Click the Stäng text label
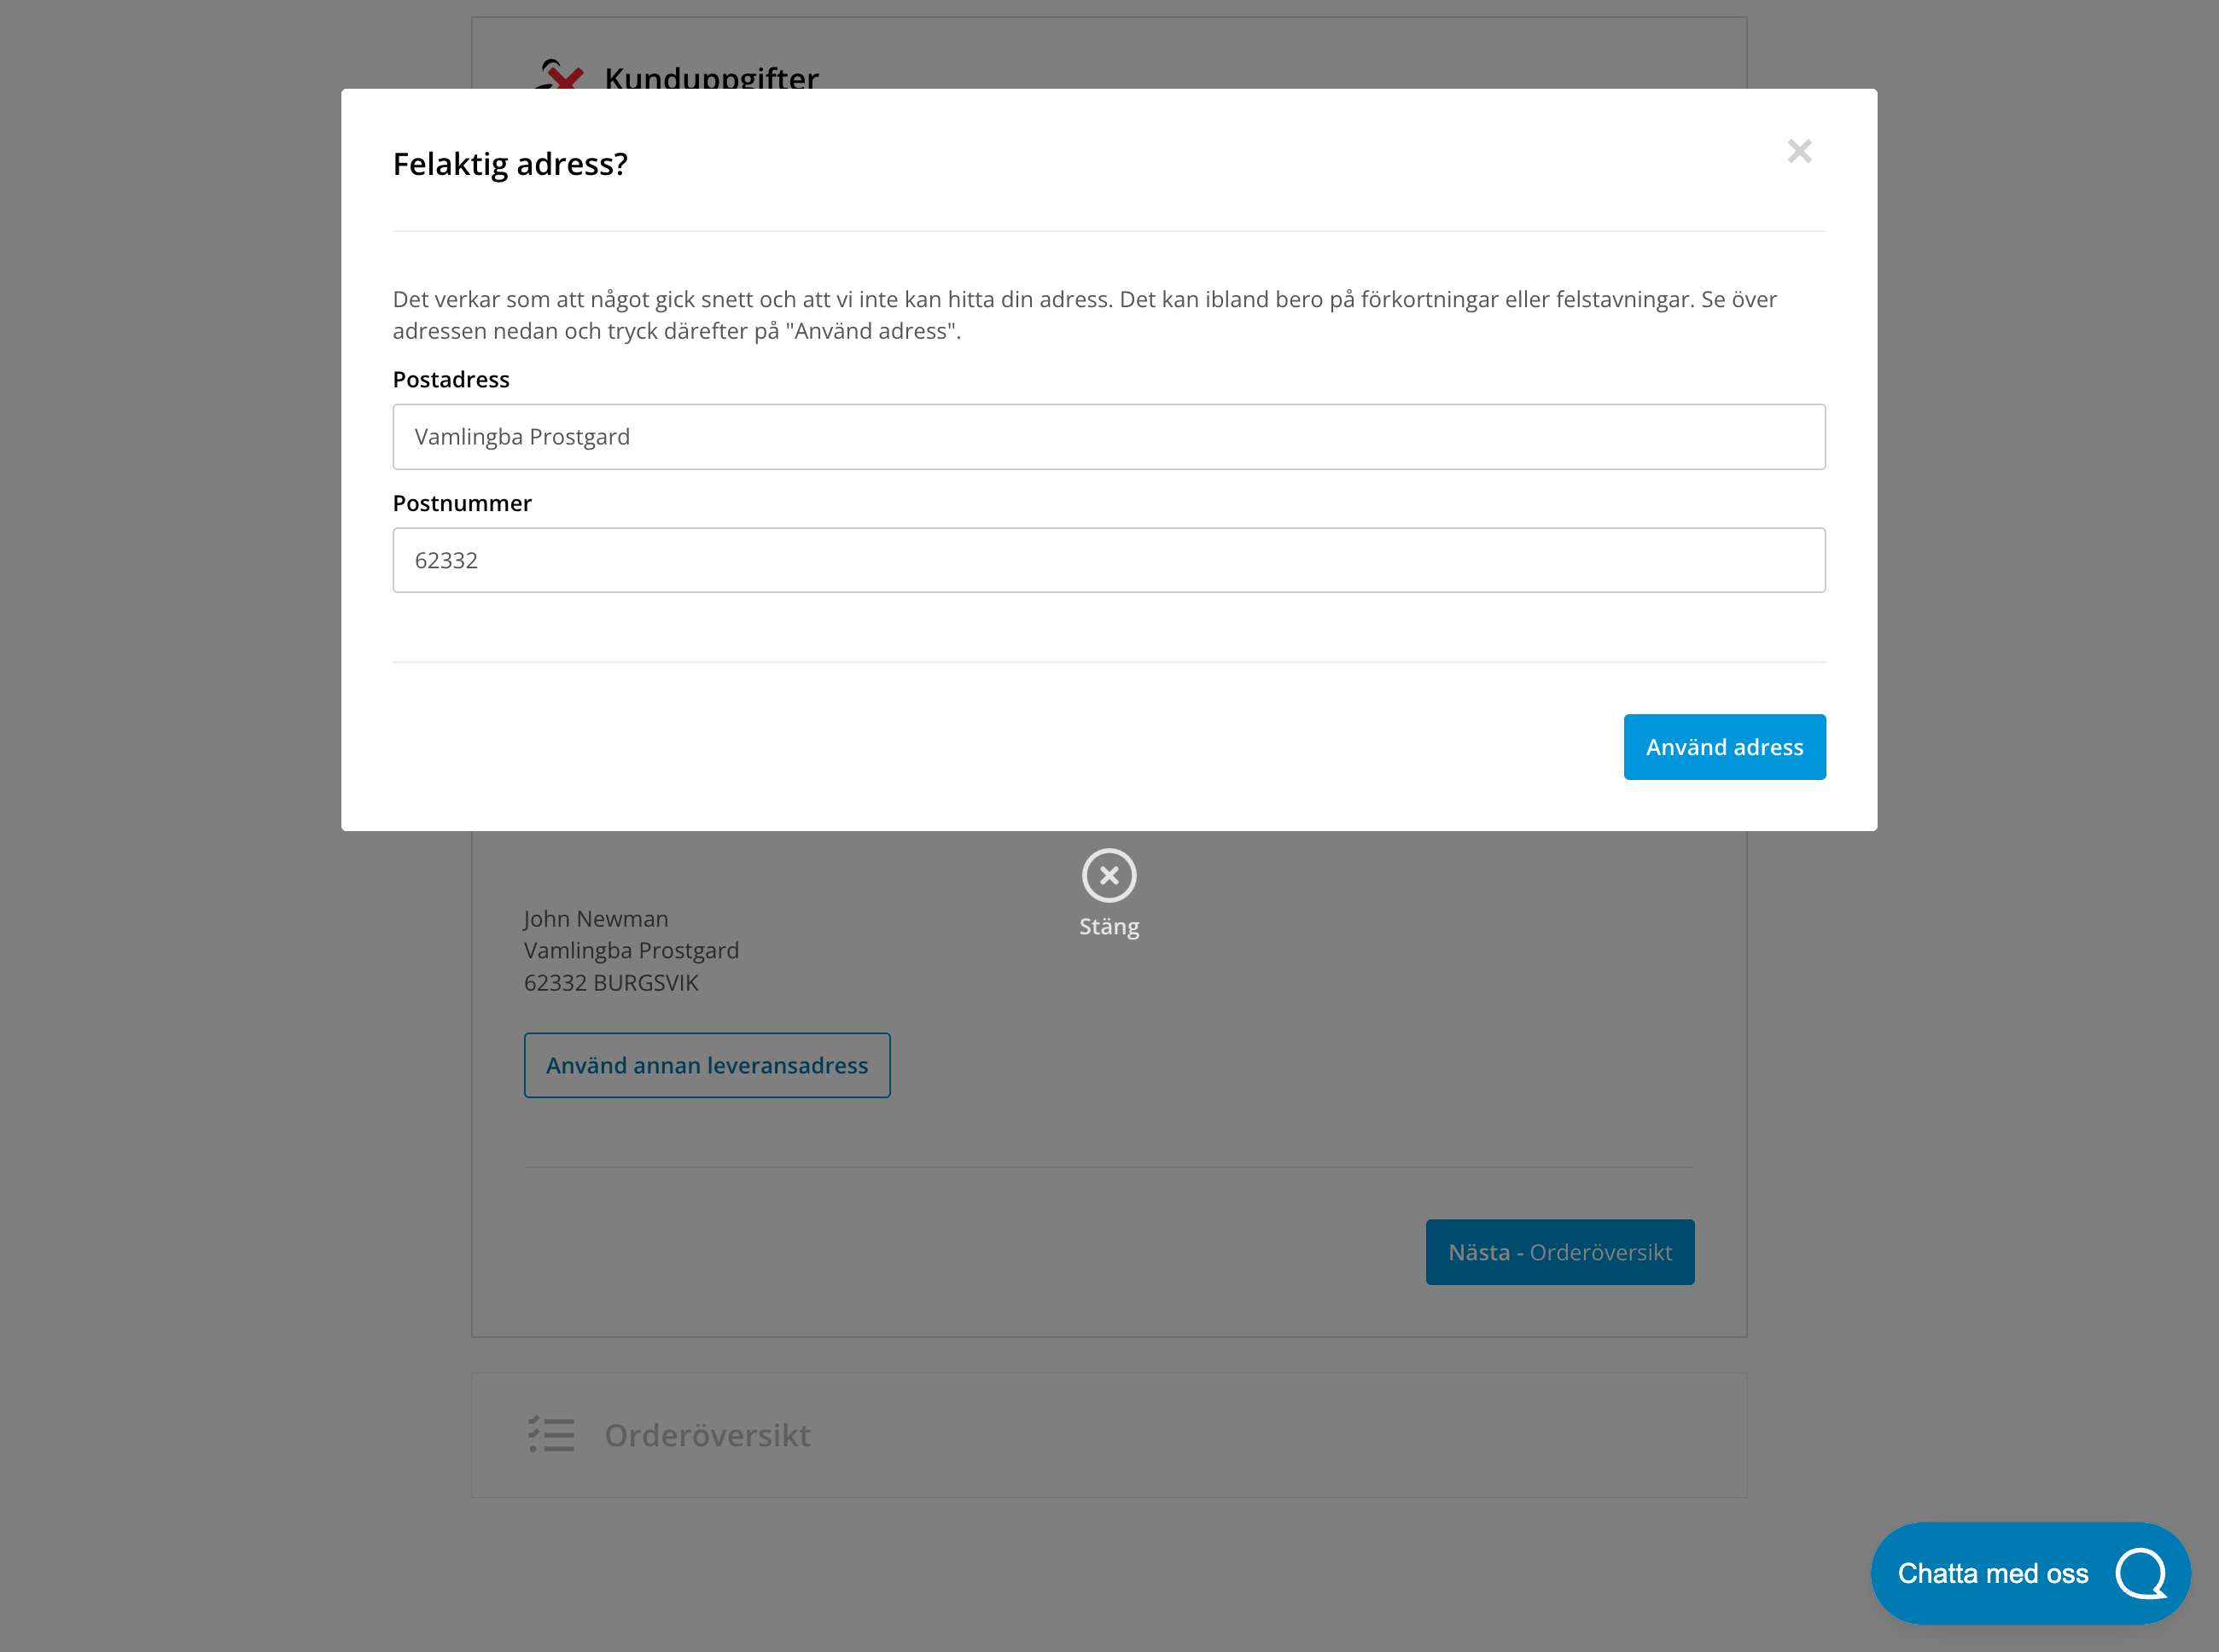This screenshot has width=2219, height=1652. tap(1108, 927)
